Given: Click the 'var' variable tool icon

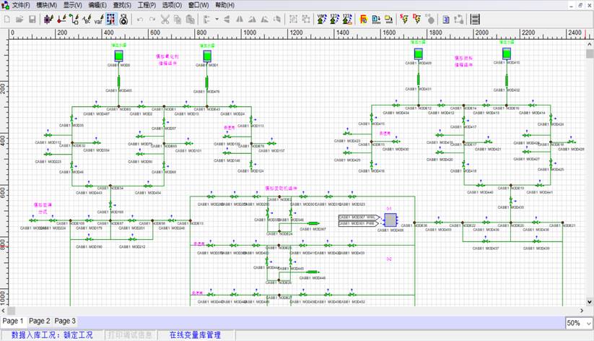Looking at the screenshot, I should click(x=97, y=19).
